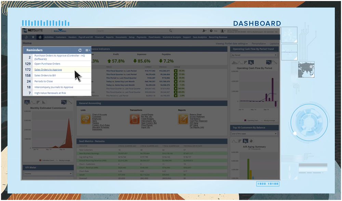The height and width of the screenshot is (201, 342).
Task: Open the Recurring Revenue menu
Action: tap(218, 37)
